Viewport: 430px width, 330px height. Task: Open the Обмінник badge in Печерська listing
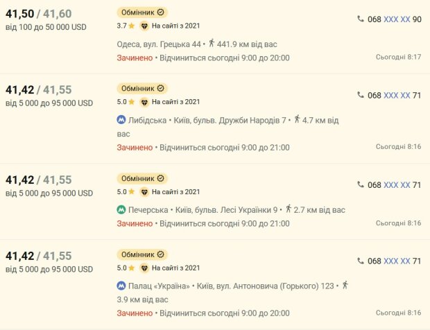pos(142,178)
